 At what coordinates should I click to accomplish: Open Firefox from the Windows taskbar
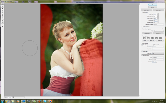click(40, 101)
